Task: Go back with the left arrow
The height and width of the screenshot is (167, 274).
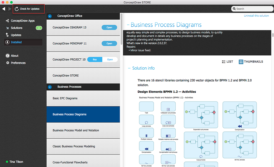Action: tap(4, 9)
